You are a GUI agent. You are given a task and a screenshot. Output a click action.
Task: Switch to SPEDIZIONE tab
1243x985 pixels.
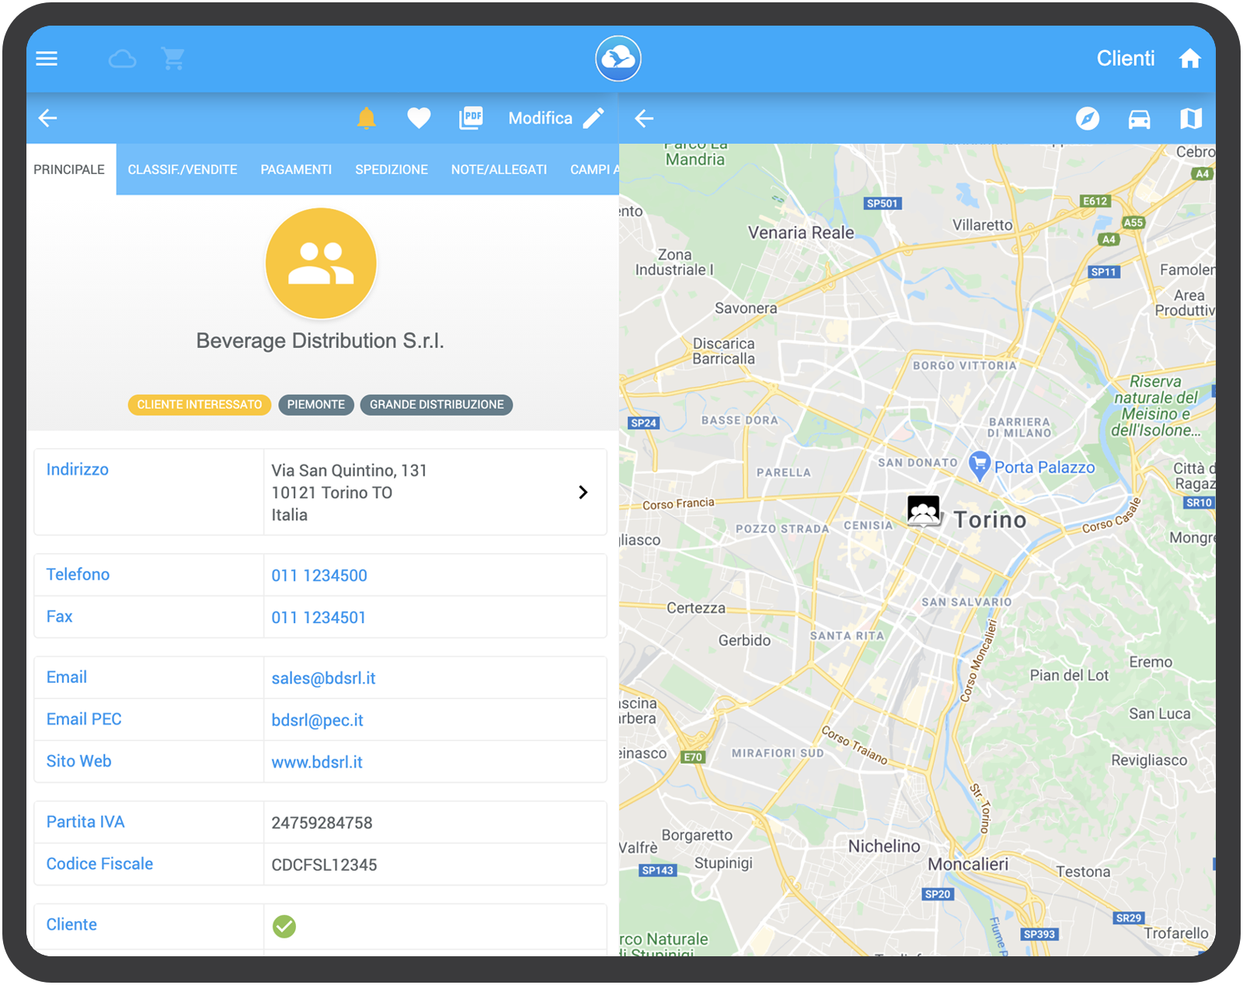(x=392, y=169)
